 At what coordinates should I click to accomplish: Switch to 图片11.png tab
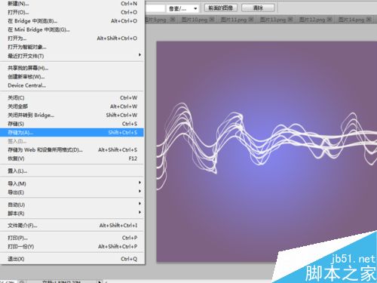[x=234, y=20]
